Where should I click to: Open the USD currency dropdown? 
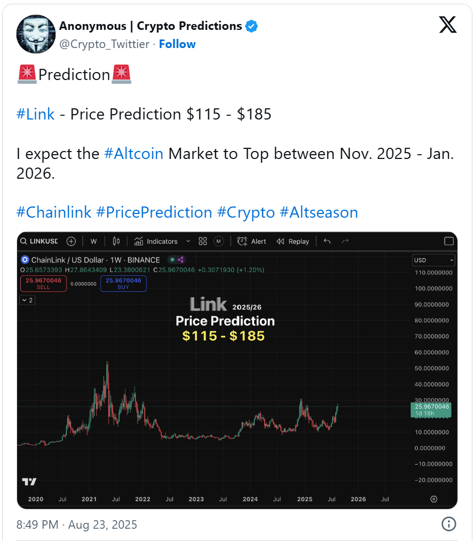[433, 260]
